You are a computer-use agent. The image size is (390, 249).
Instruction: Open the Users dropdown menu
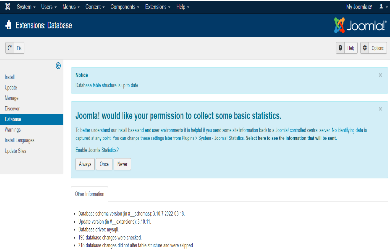49,7
